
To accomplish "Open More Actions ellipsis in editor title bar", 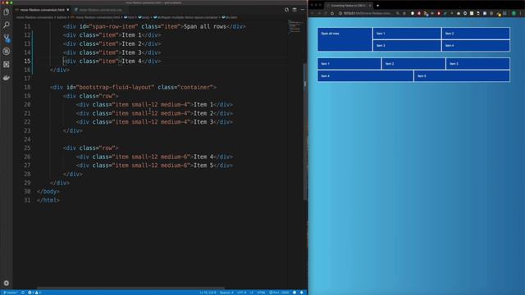I will 303,10.
